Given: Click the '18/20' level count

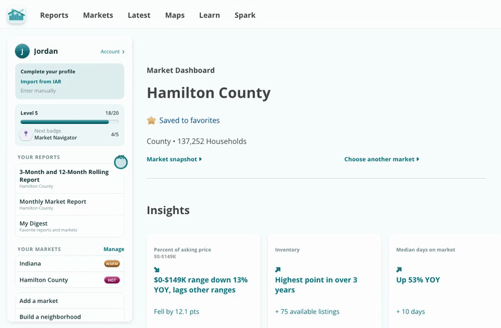Looking at the screenshot, I should pyautogui.click(x=112, y=113).
